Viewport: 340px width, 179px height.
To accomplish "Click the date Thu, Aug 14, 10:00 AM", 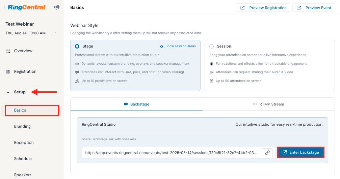I will coord(26,33).
